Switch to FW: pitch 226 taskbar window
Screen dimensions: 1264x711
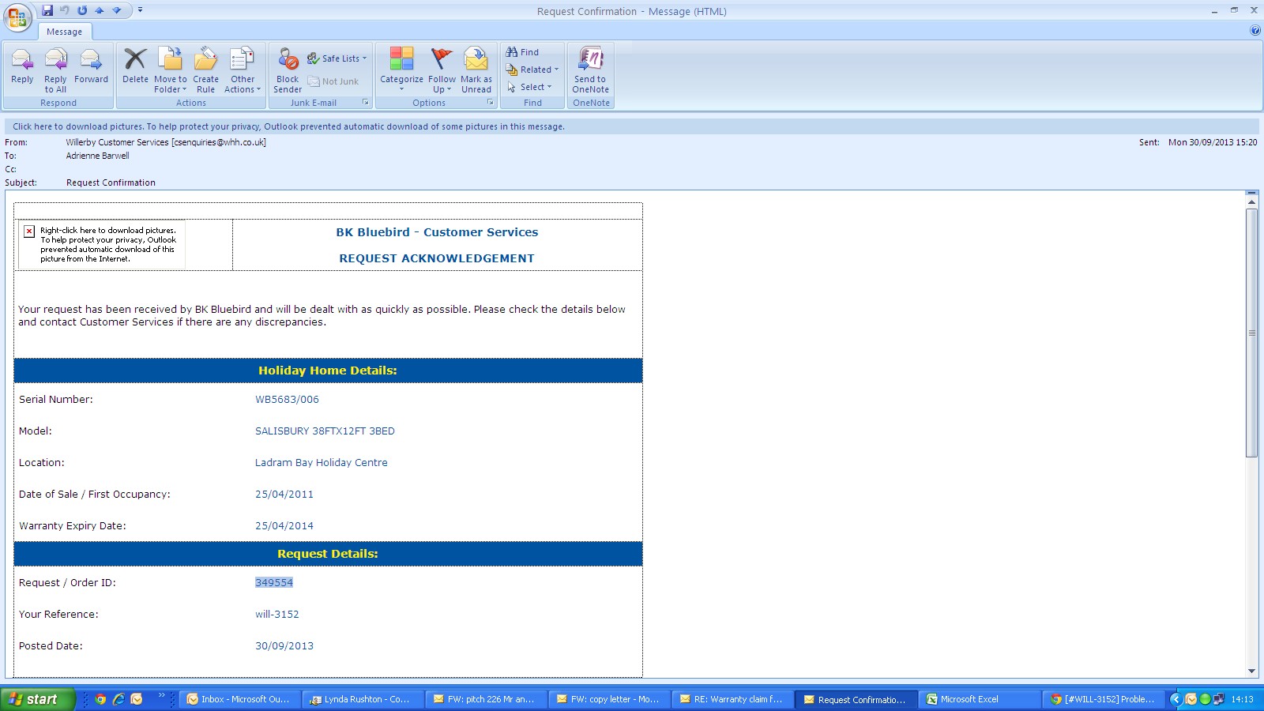pyautogui.click(x=485, y=699)
